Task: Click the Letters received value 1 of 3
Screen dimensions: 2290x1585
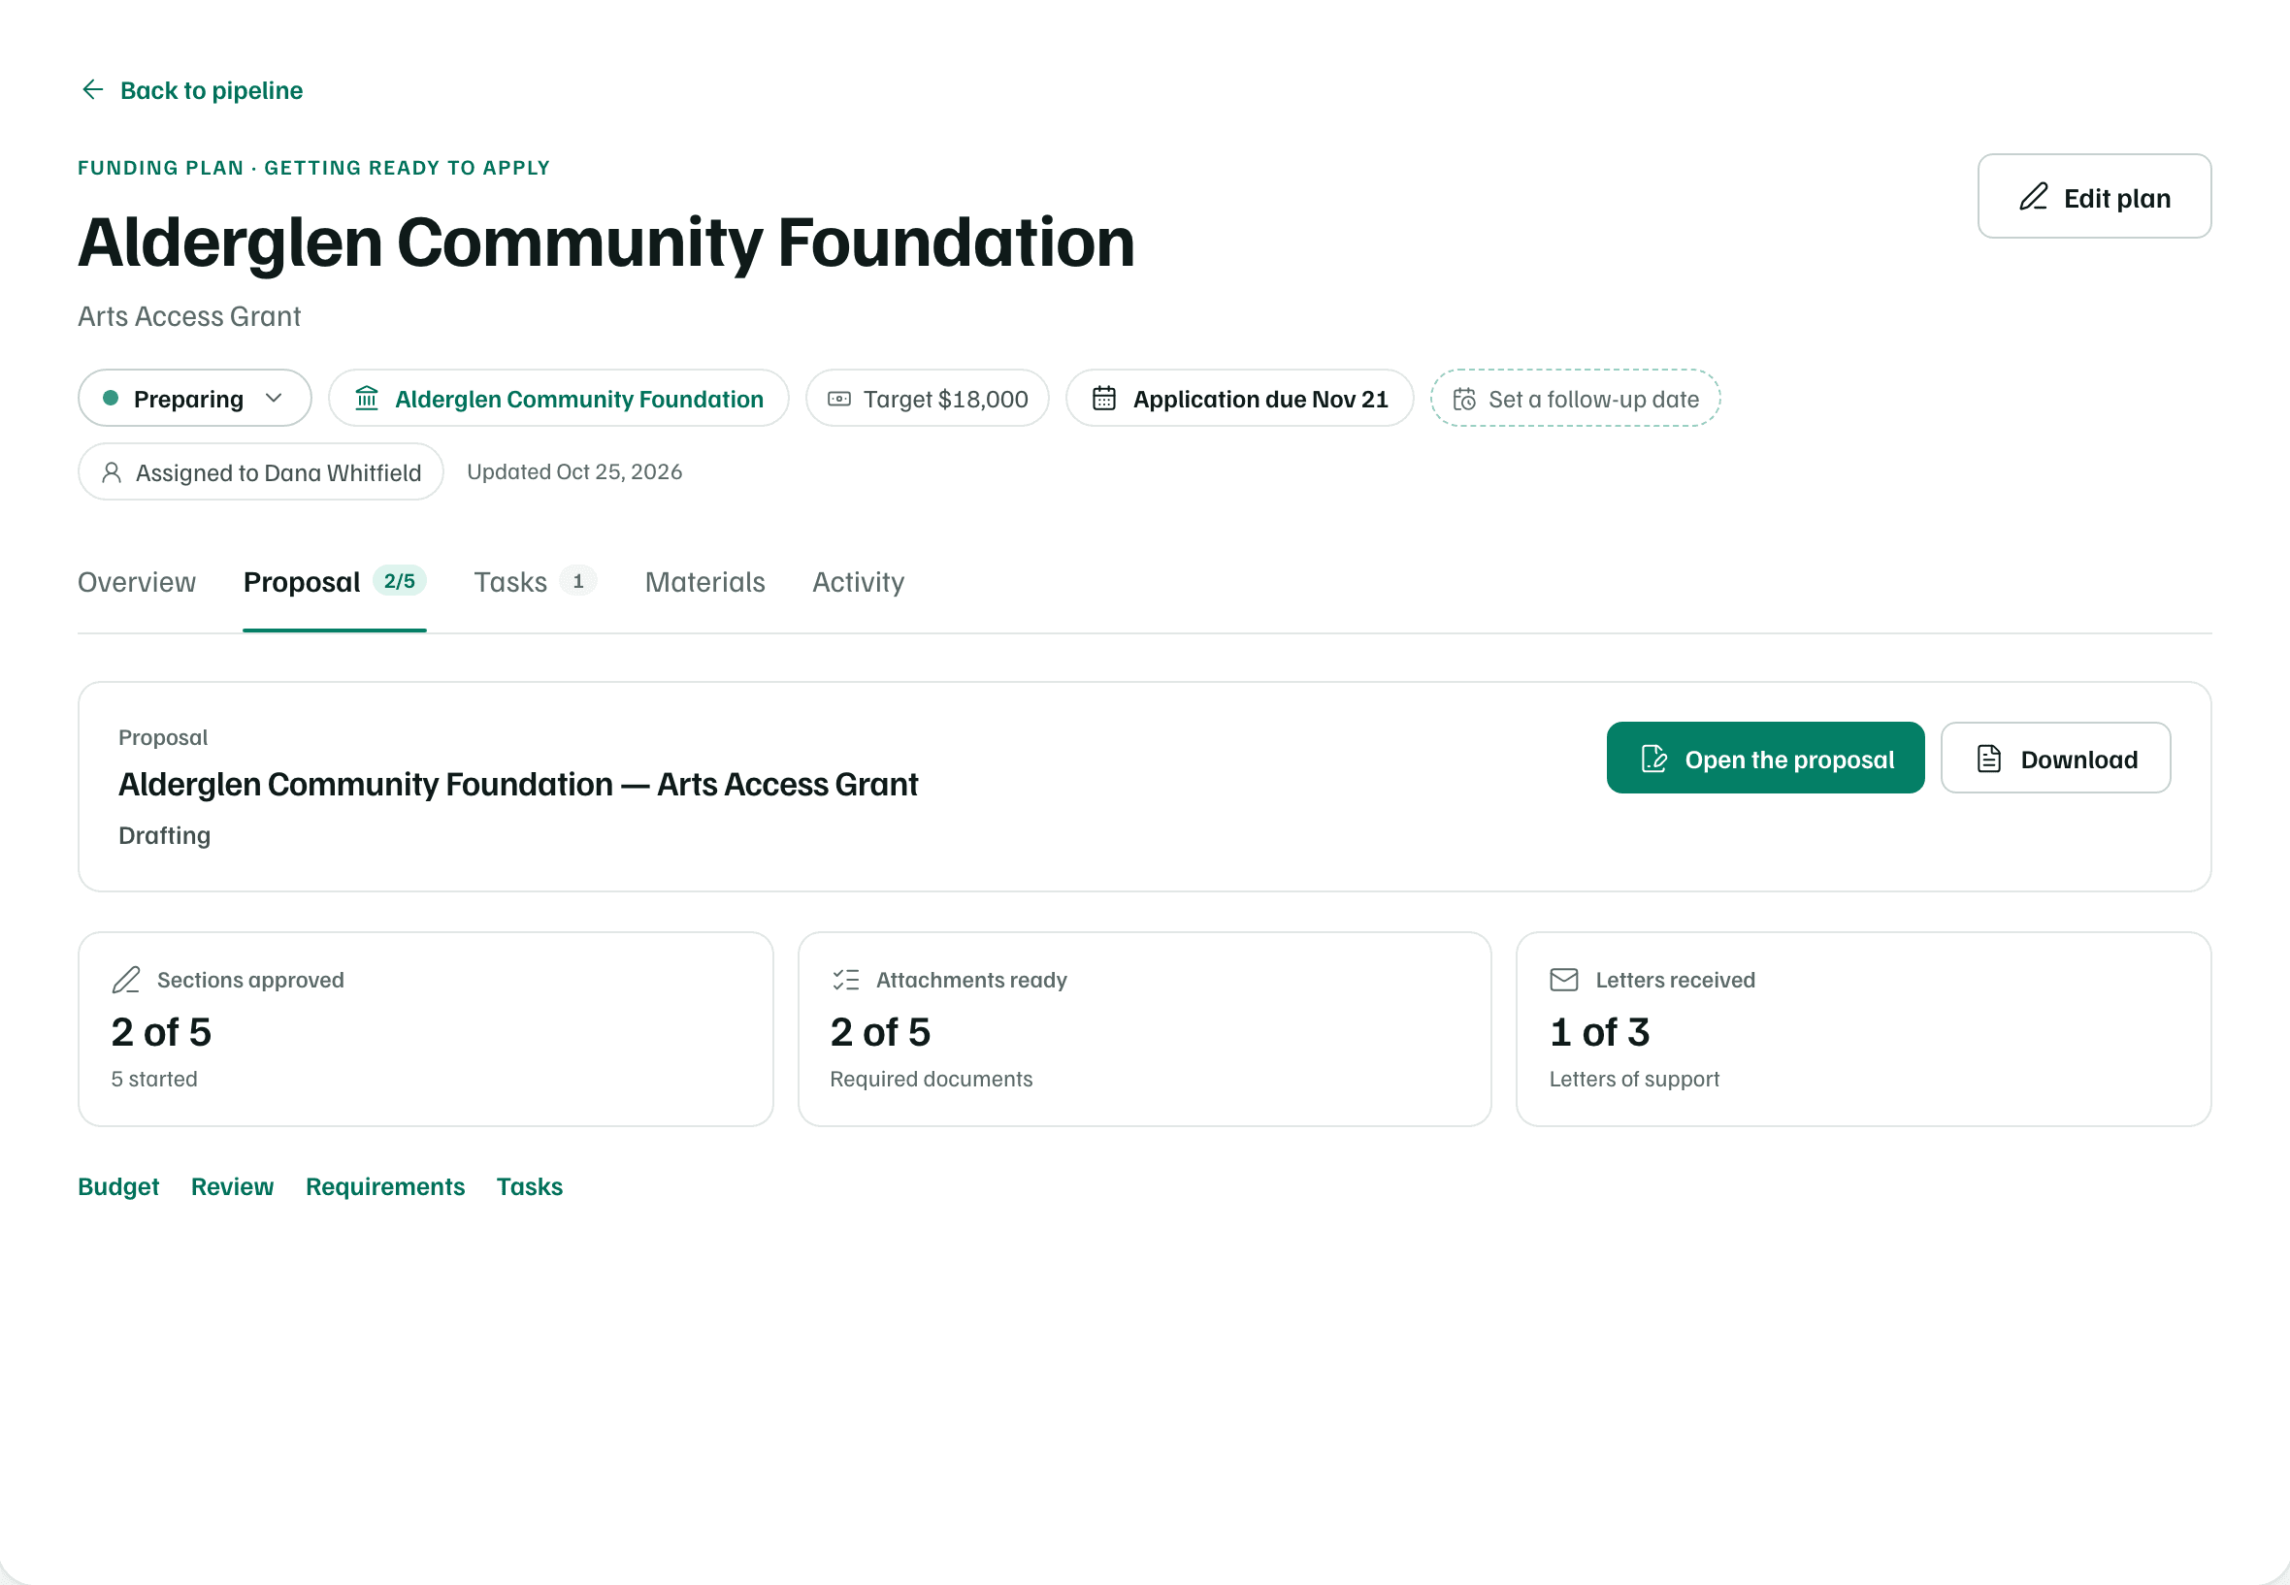Action: 1599,1032
